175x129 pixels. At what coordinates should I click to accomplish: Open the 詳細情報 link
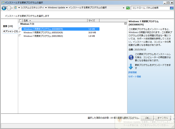click(x=132, y=72)
